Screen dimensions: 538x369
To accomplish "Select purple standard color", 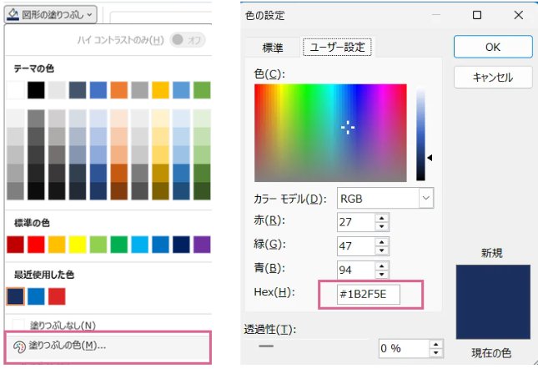I will pyautogui.click(x=202, y=245).
